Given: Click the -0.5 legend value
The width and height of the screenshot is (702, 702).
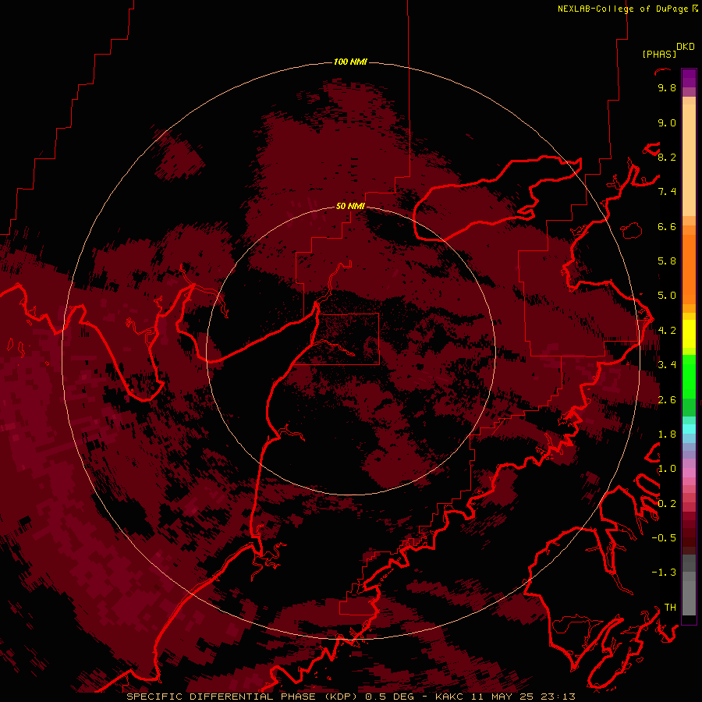Looking at the screenshot, I should point(664,537).
